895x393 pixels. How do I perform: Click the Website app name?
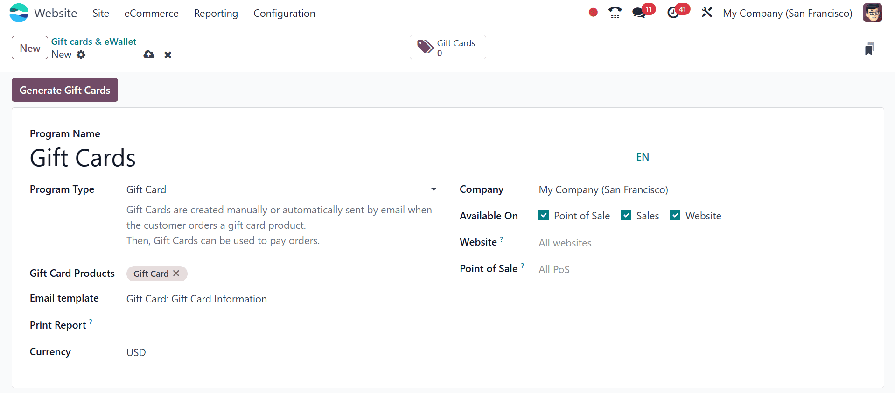tap(56, 13)
